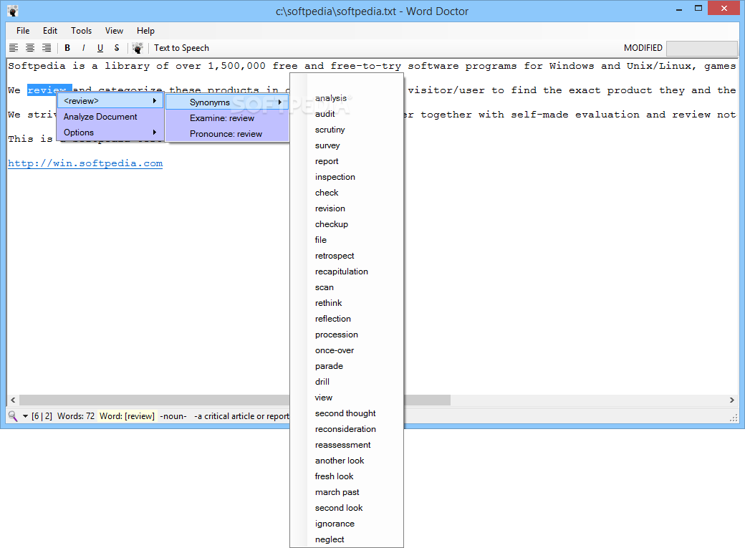
Task: Click the horizontal scrollbar thumb
Action: pos(235,400)
